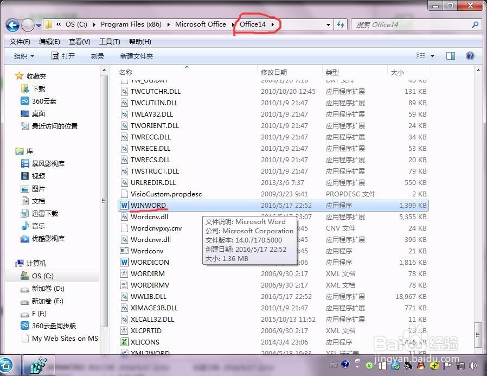Select 音乐 library
The height and width of the screenshot is (376, 487).
pos(38,226)
